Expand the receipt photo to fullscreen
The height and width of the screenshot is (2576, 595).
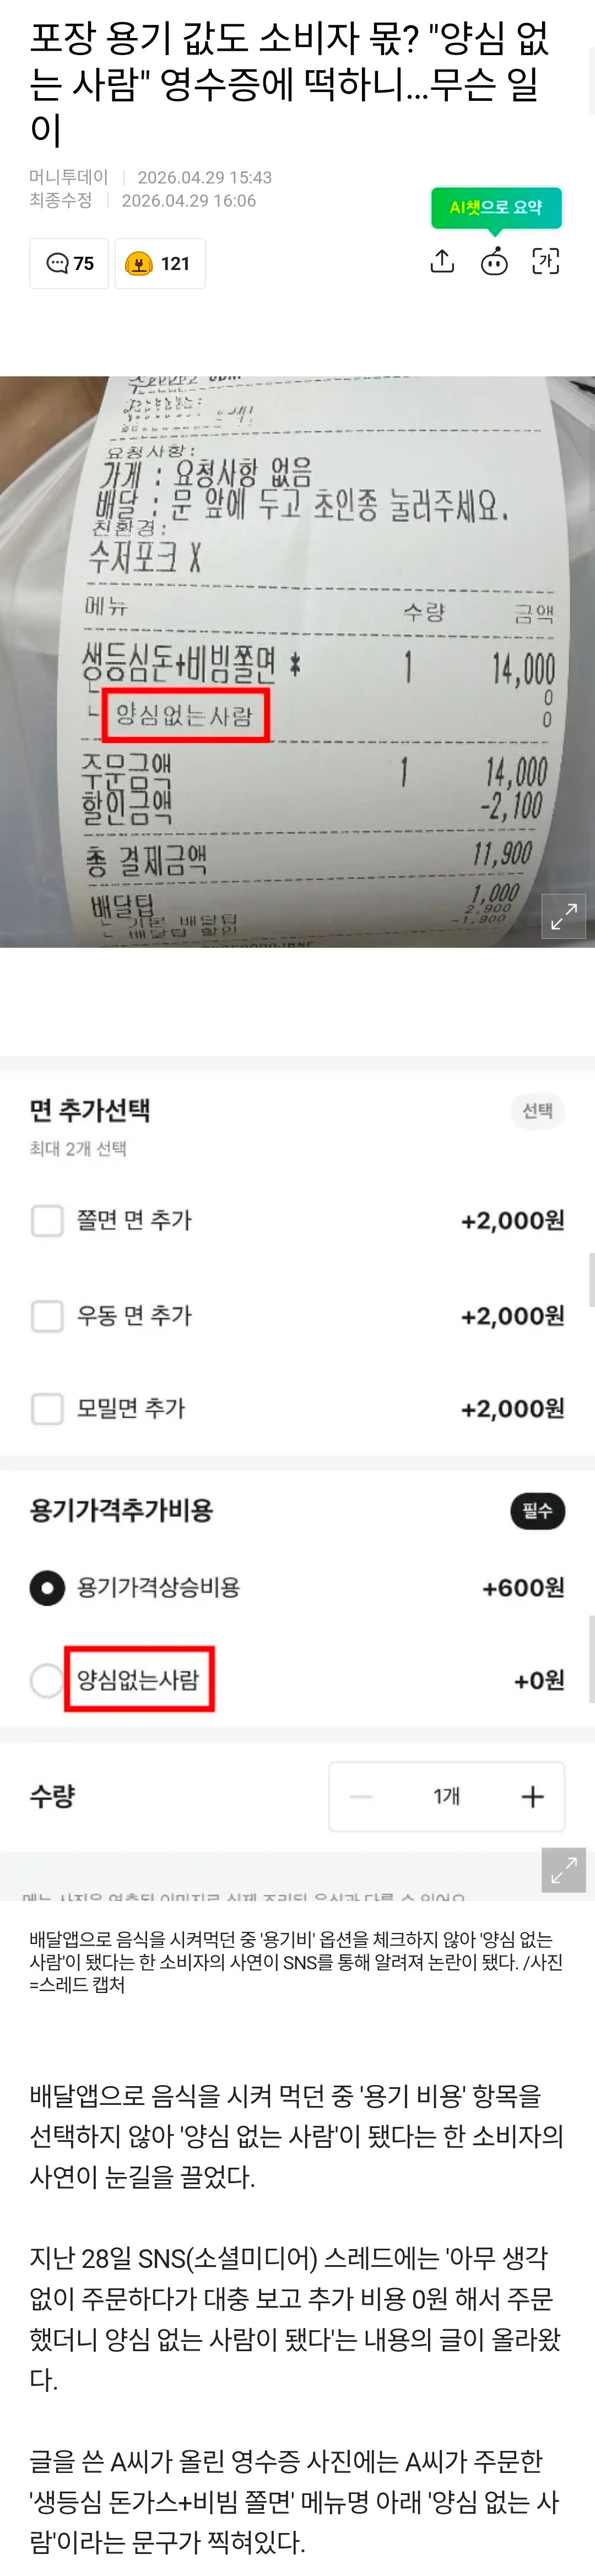coord(564,916)
